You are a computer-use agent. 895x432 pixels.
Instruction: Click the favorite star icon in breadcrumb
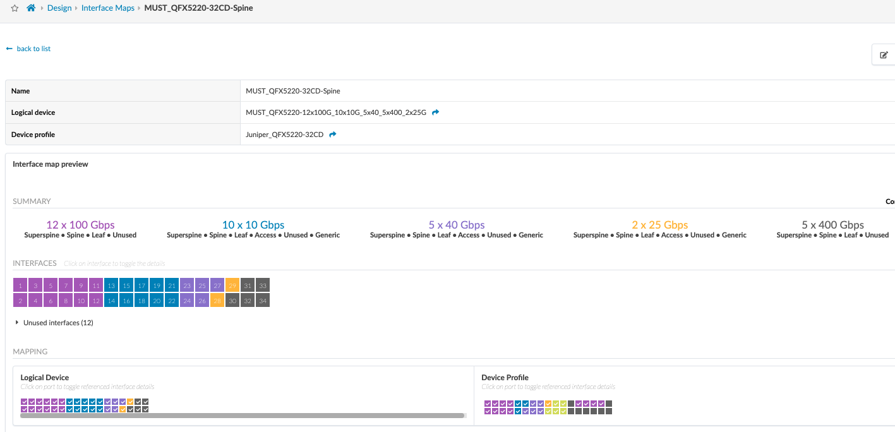tap(15, 8)
